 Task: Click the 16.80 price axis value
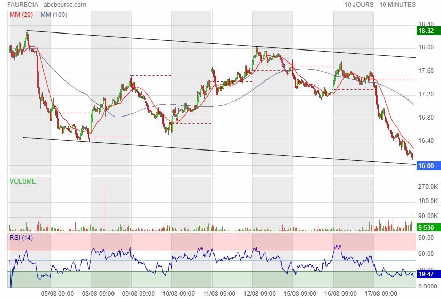[426, 118]
